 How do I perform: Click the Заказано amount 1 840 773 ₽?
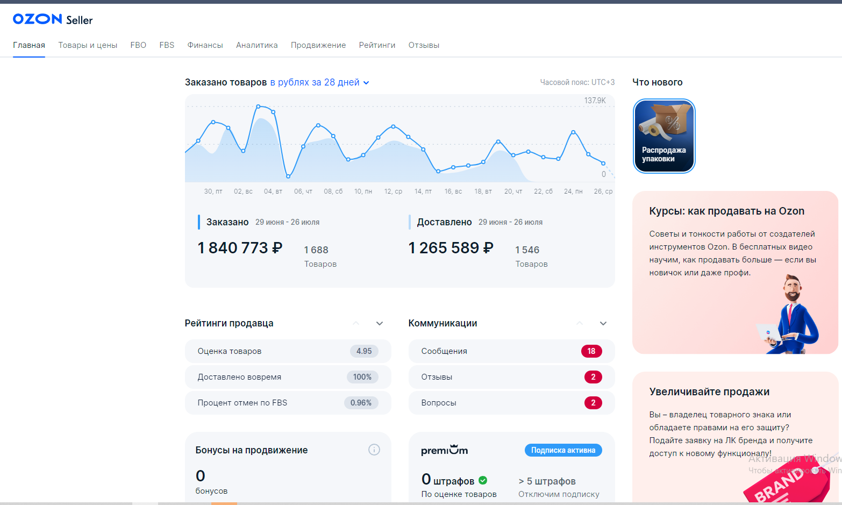[x=240, y=248]
